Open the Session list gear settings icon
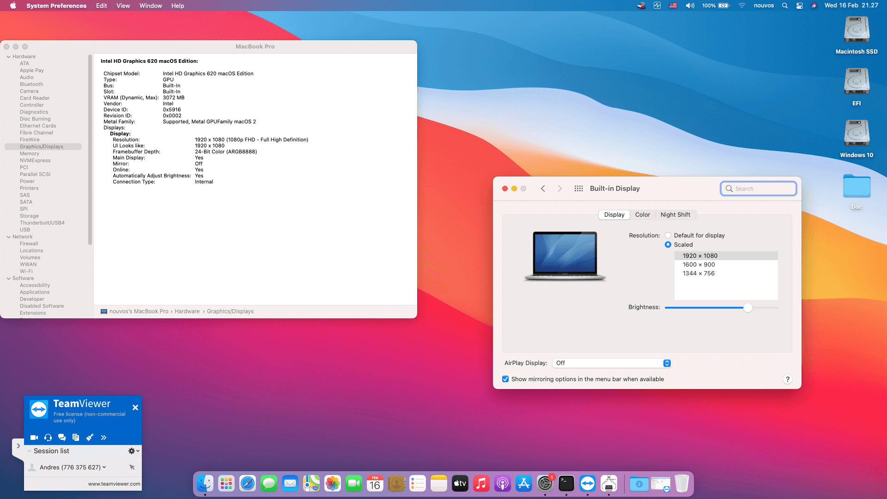887x499 pixels. tap(133, 450)
